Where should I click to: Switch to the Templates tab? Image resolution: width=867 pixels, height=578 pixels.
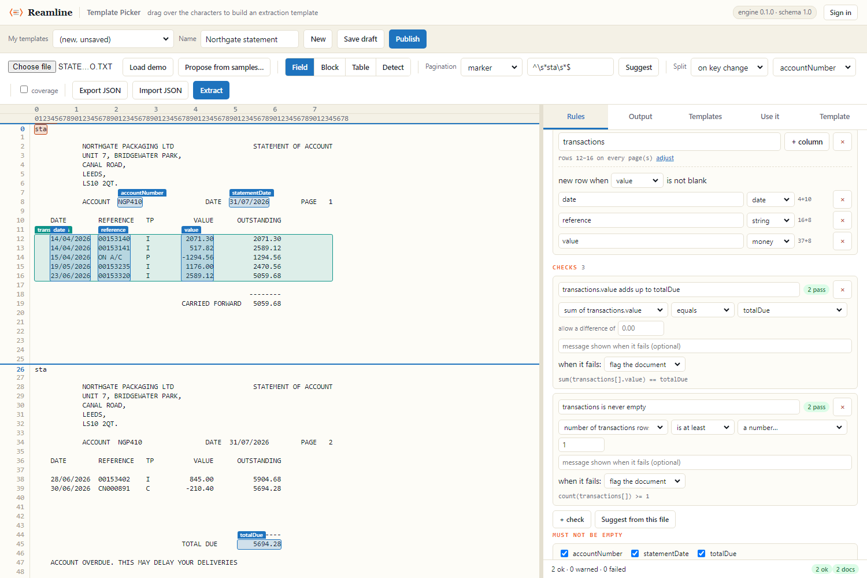click(x=705, y=116)
